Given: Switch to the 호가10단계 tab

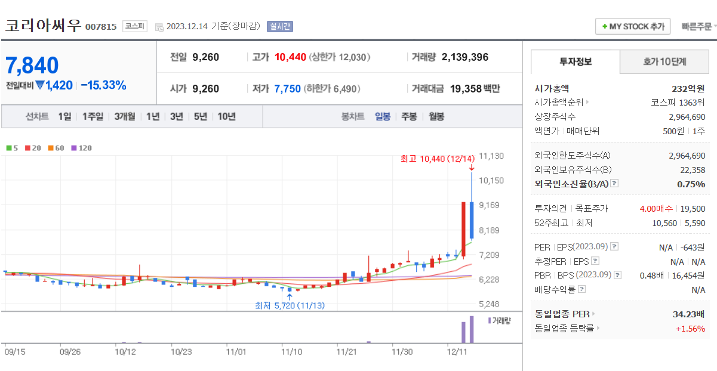Looking at the screenshot, I should point(664,61).
